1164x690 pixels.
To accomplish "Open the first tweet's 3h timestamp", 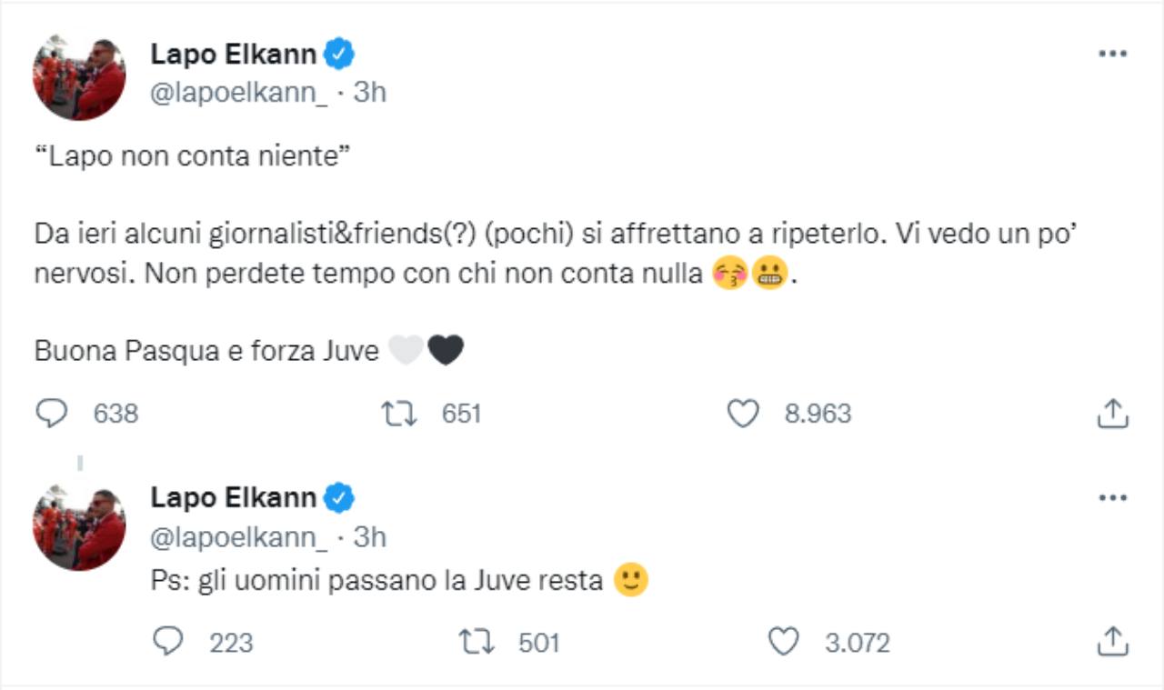I will coord(369,93).
